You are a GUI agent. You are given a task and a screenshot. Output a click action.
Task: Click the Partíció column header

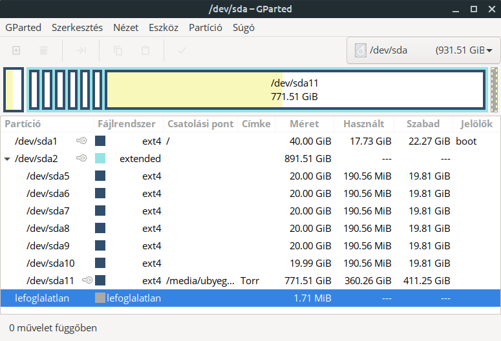47,124
